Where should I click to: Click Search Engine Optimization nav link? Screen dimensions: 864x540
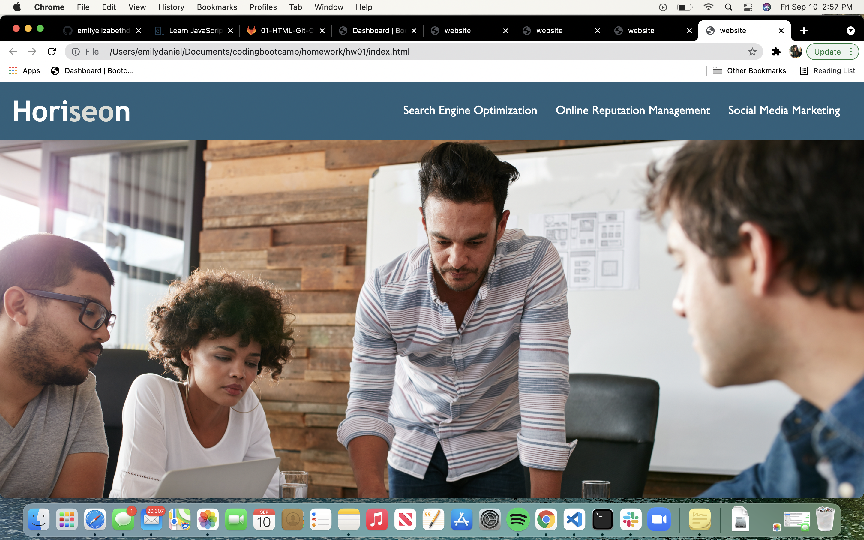tap(469, 110)
